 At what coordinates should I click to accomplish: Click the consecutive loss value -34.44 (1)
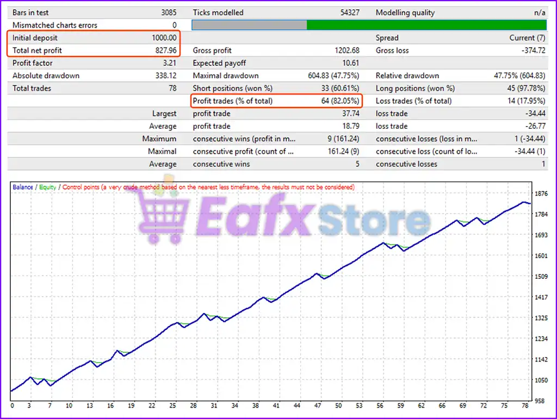pyautogui.click(x=530, y=151)
